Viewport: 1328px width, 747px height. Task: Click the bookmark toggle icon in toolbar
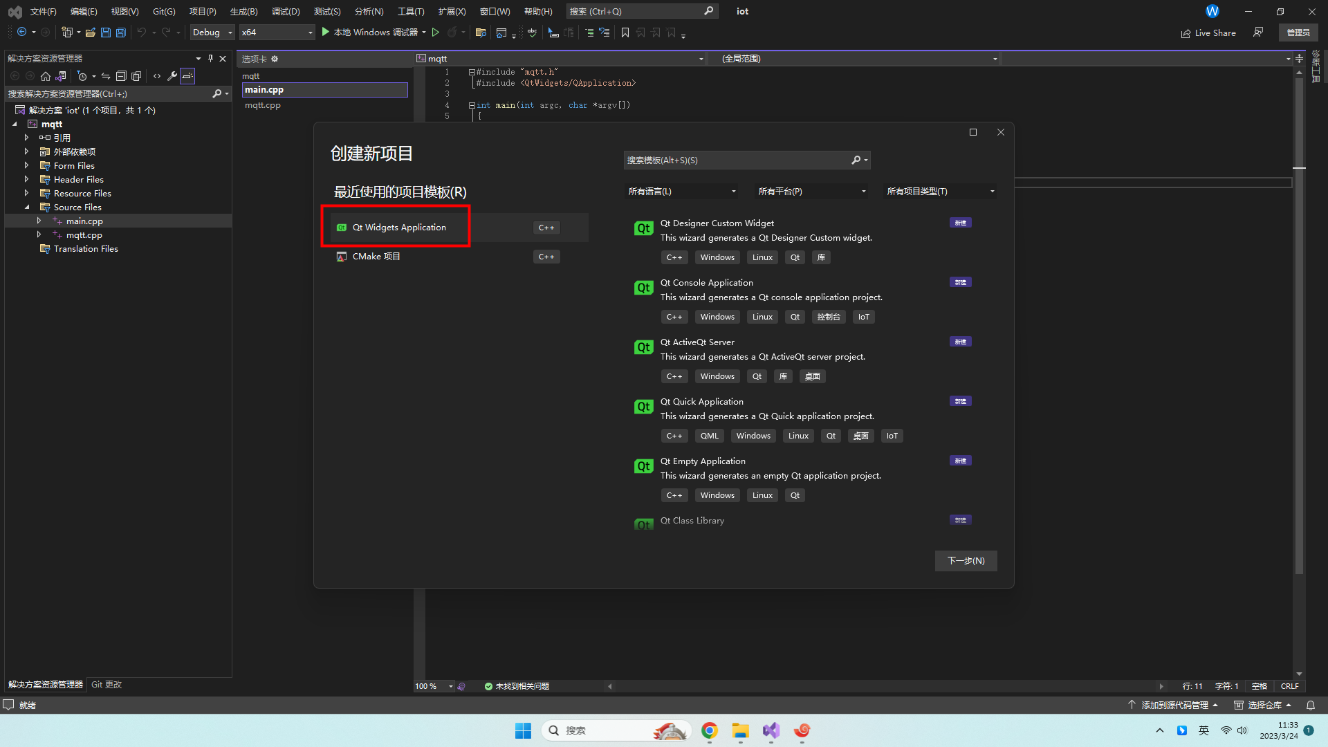(625, 33)
